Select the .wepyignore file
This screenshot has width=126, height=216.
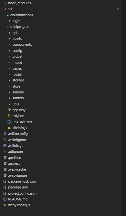(17, 175)
